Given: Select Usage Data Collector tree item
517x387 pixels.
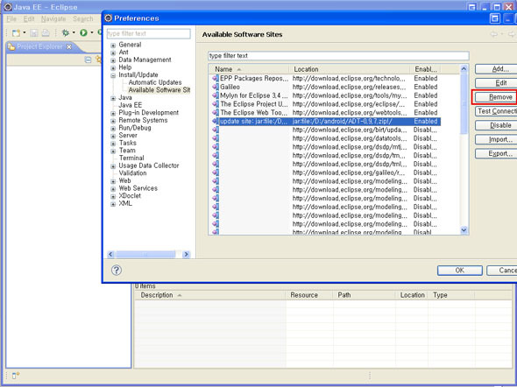Looking at the screenshot, I should pyautogui.click(x=149, y=165).
